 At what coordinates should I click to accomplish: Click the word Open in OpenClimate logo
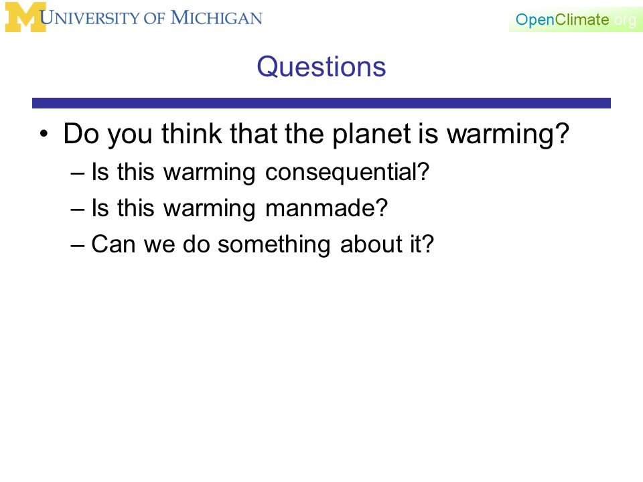coord(534,19)
